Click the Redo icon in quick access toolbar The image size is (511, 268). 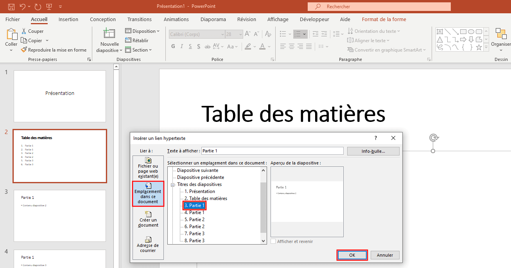(38, 7)
